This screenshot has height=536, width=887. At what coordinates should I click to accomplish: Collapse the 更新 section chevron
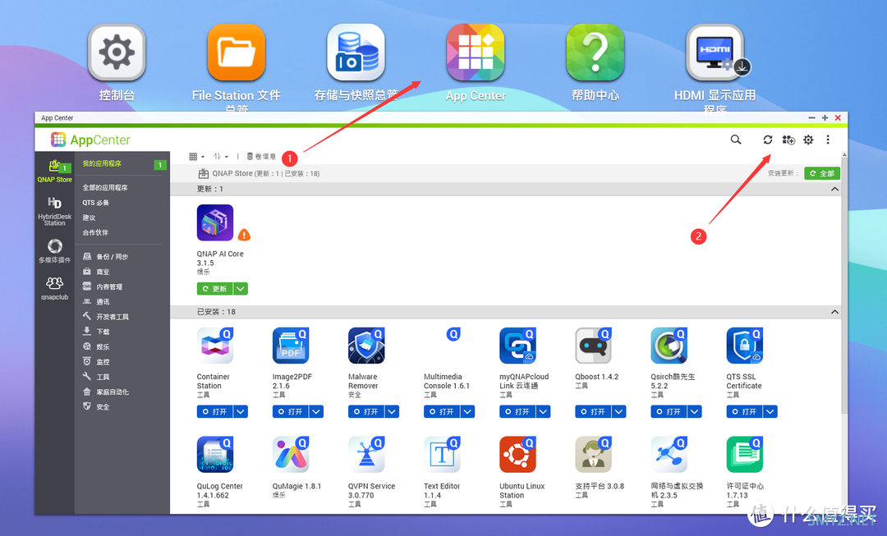click(834, 189)
